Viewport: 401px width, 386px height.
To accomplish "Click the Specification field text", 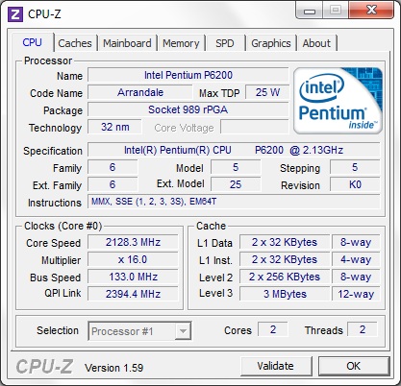I will pyautogui.click(x=234, y=150).
